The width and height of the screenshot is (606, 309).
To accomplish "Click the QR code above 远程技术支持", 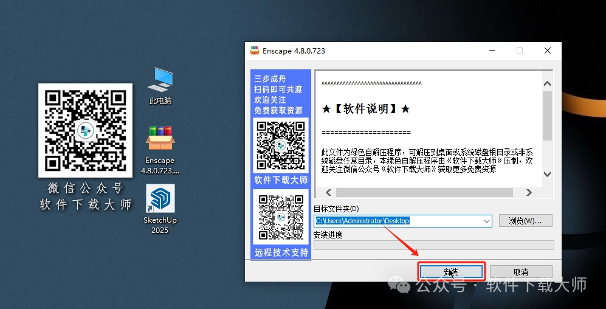I will pos(281,217).
